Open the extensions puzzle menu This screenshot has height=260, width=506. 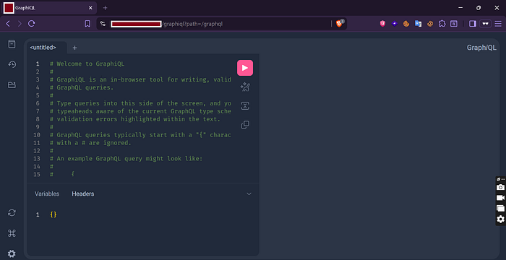click(442, 24)
